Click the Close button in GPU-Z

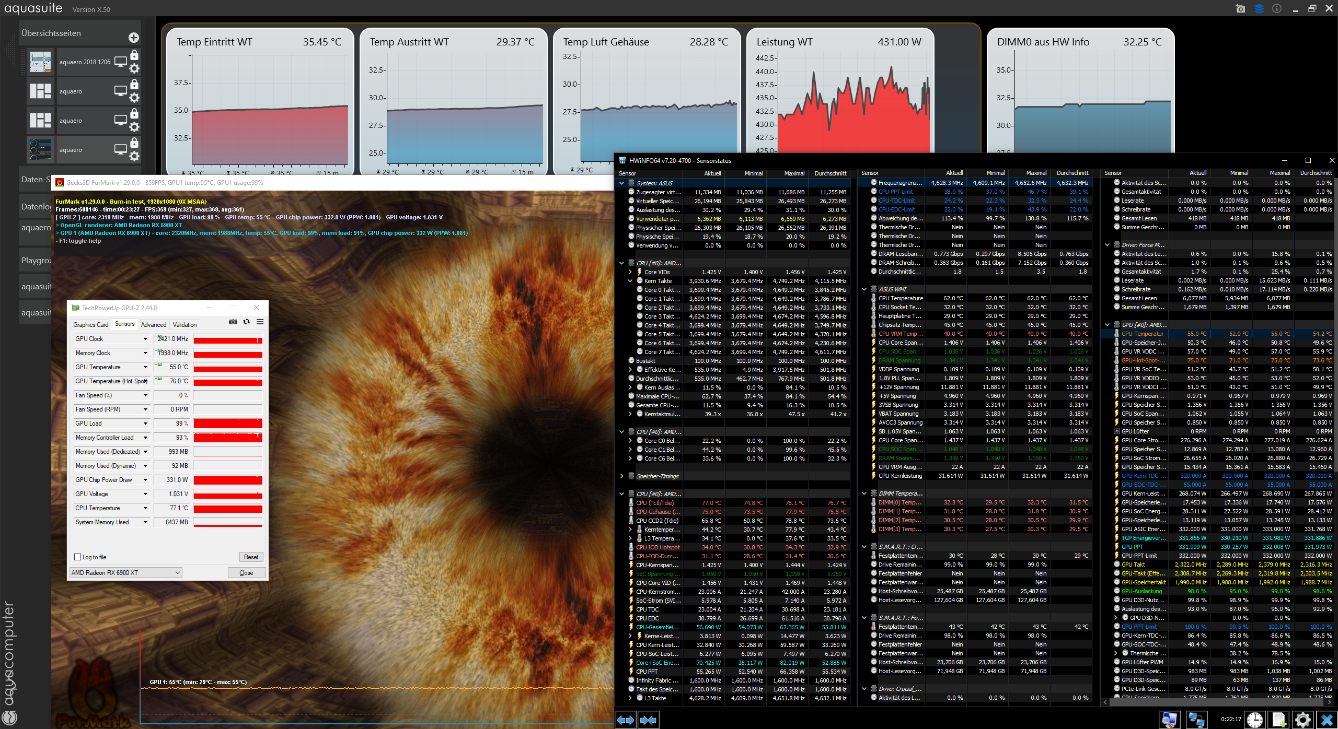pyautogui.click(x=246, y=573)
